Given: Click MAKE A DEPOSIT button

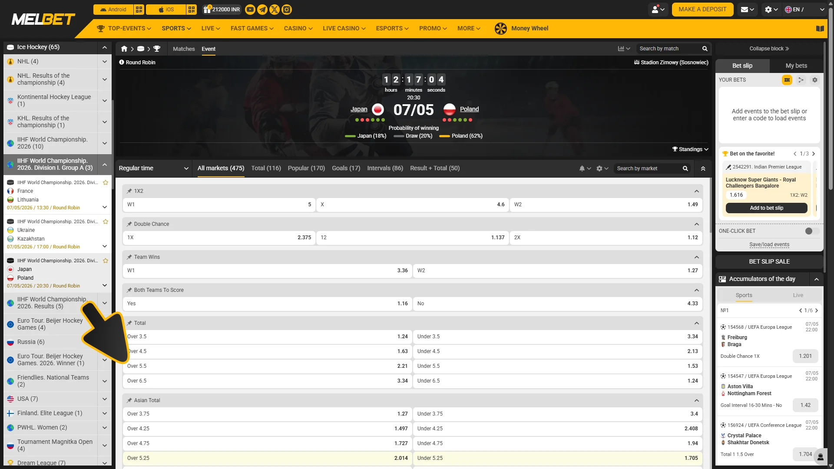Looking at the screenshot, I should 702,10.
